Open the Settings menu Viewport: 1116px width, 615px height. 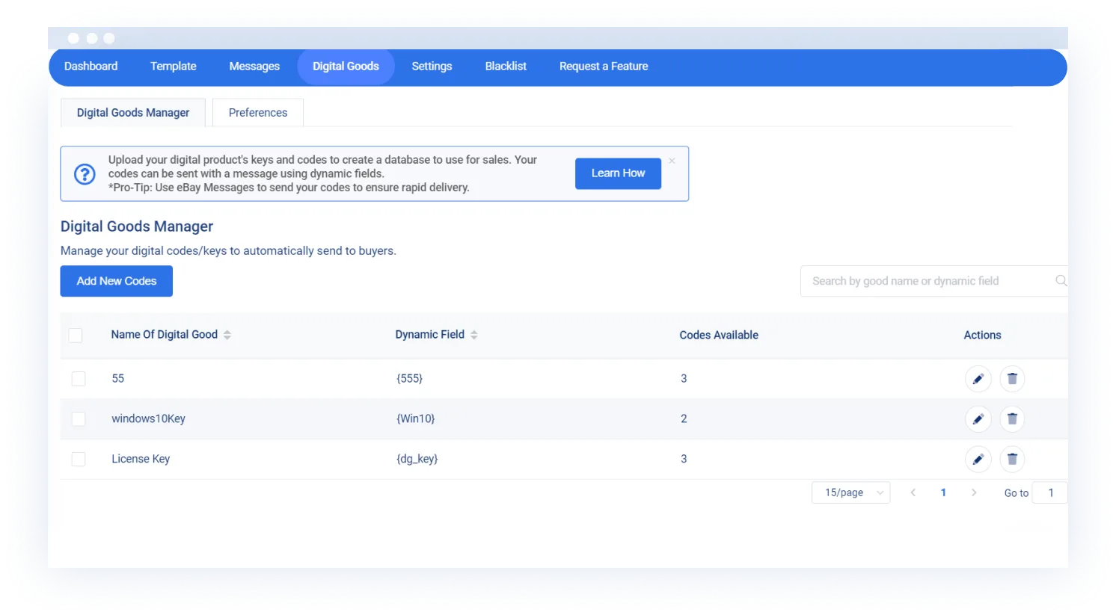[432, 67]
